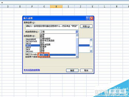Confirm with the 确定 button
The width and height of the screenshot is (129, 97).
pyautogui.click(x=72, y=70)
